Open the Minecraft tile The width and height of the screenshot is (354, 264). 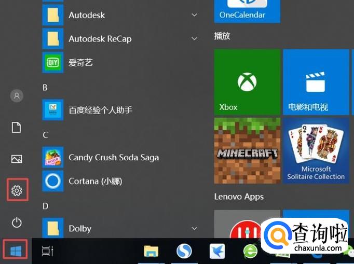(247, 150)
